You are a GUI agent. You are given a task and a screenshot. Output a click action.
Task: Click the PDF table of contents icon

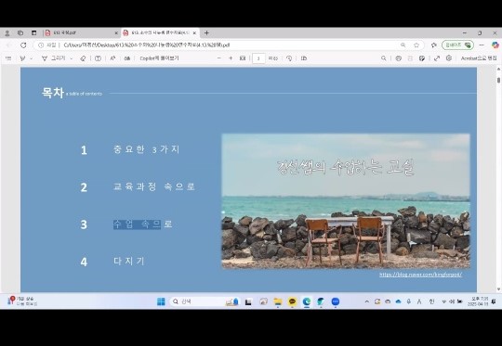click(x=8, y=58)
